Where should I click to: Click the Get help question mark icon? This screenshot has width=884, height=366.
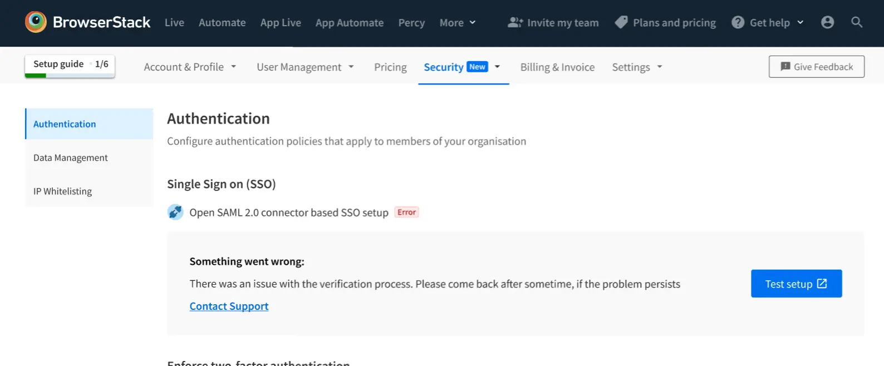pyautogui.click(x=738, y=22)
